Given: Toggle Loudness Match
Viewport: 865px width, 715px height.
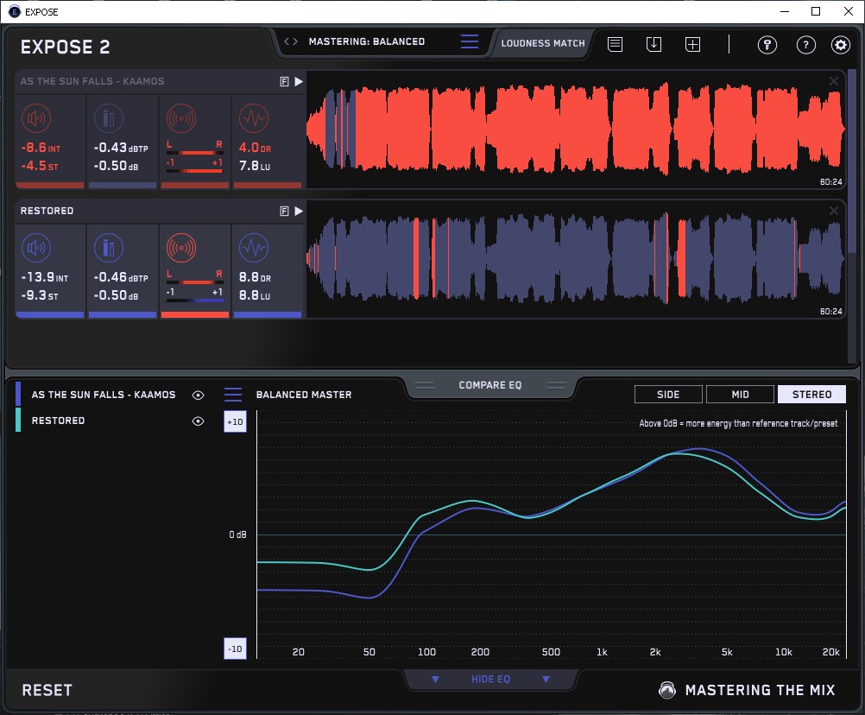Looking at the screenshot, I should 543,42.
